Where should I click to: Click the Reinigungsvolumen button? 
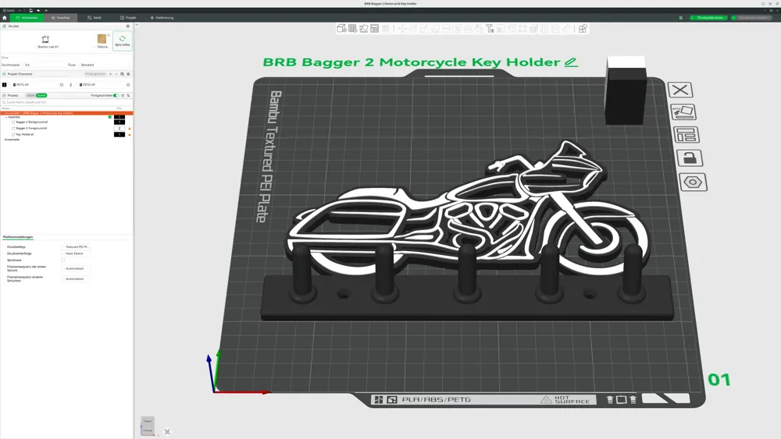click(95, 74)
